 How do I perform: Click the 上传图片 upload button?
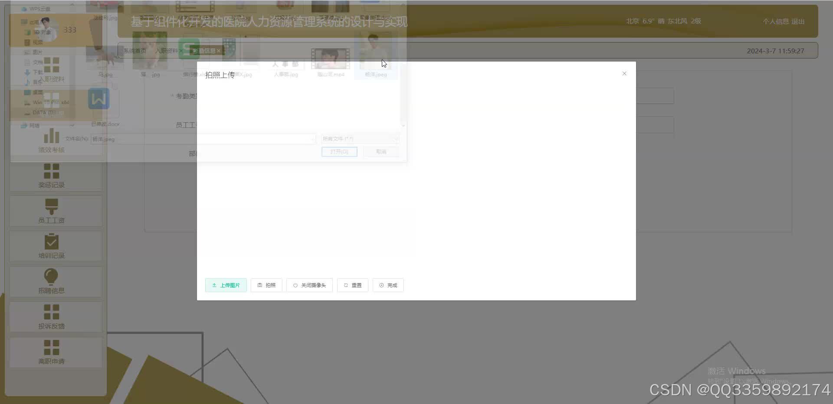tap(226, 285)
